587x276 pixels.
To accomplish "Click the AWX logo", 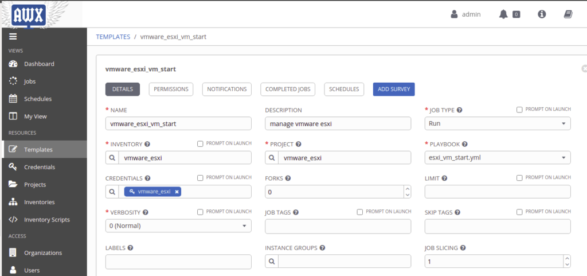I will click(x=28, y=15).
